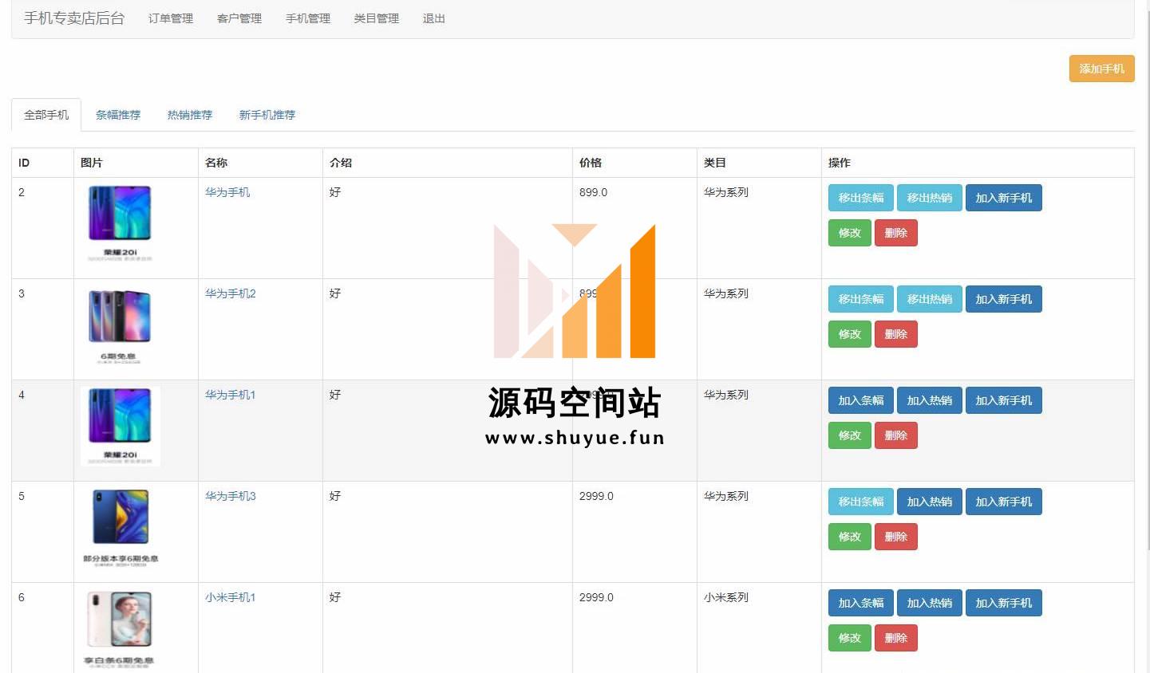Screen dimensions: 1150x673
Task: Switch to the 新手机推荐 tab
Action: pos(267,115)
